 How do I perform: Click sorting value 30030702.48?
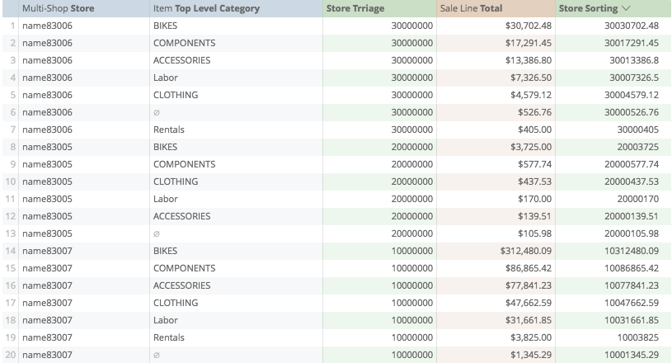(x=632, y=26)
